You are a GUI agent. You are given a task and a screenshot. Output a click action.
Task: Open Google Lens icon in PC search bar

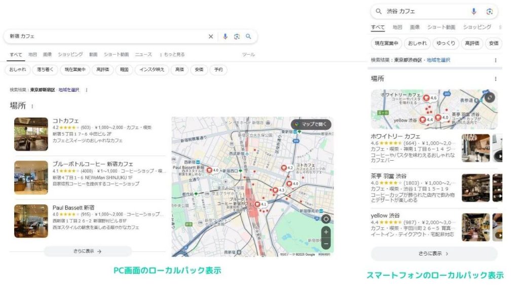[237, 36]
